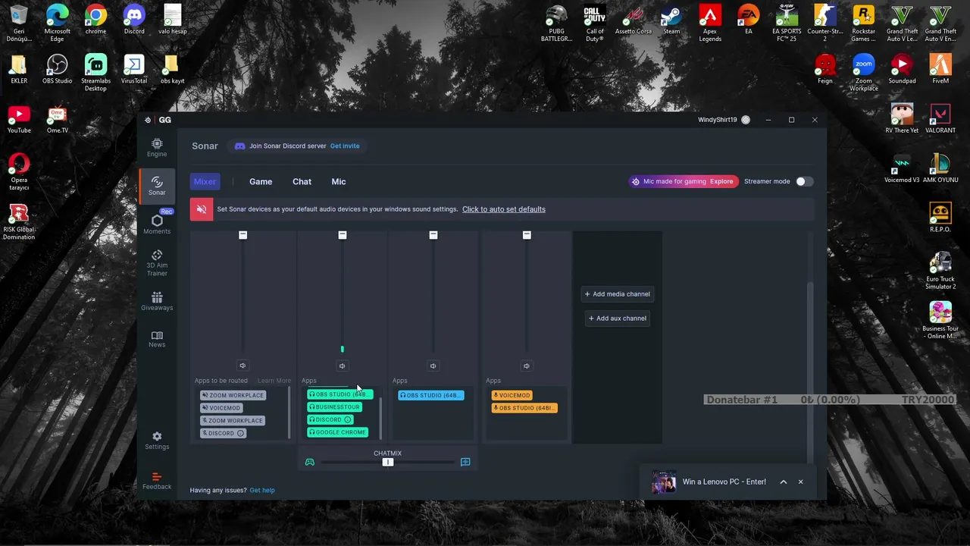The image size is (970, 546).
Task: Click the ChatMix slider handle
Action: pos(388,462)
